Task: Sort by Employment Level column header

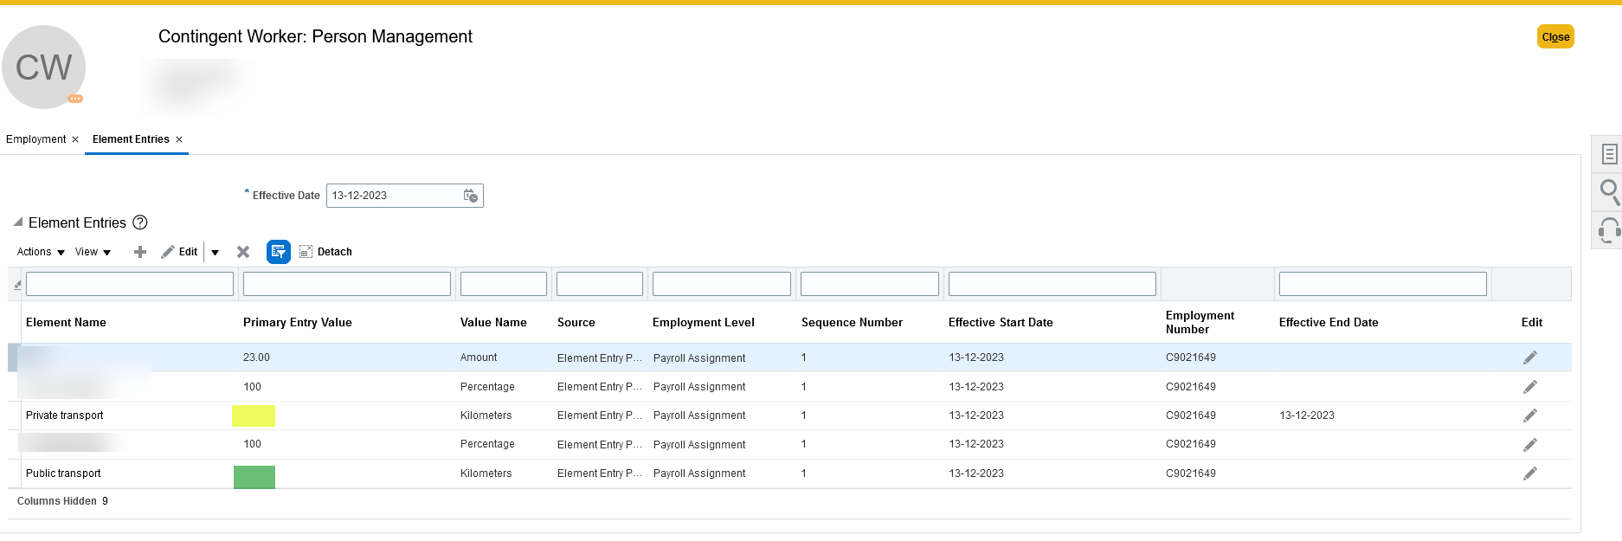Action: point(704,322)
